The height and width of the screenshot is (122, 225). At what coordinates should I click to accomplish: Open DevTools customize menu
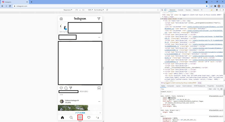point(220,10)
